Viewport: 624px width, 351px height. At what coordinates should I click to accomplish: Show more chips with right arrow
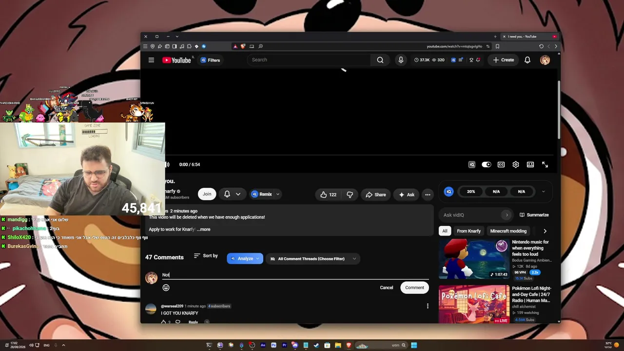[545, 231]
